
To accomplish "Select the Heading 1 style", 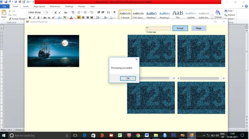I will (151, 15).
